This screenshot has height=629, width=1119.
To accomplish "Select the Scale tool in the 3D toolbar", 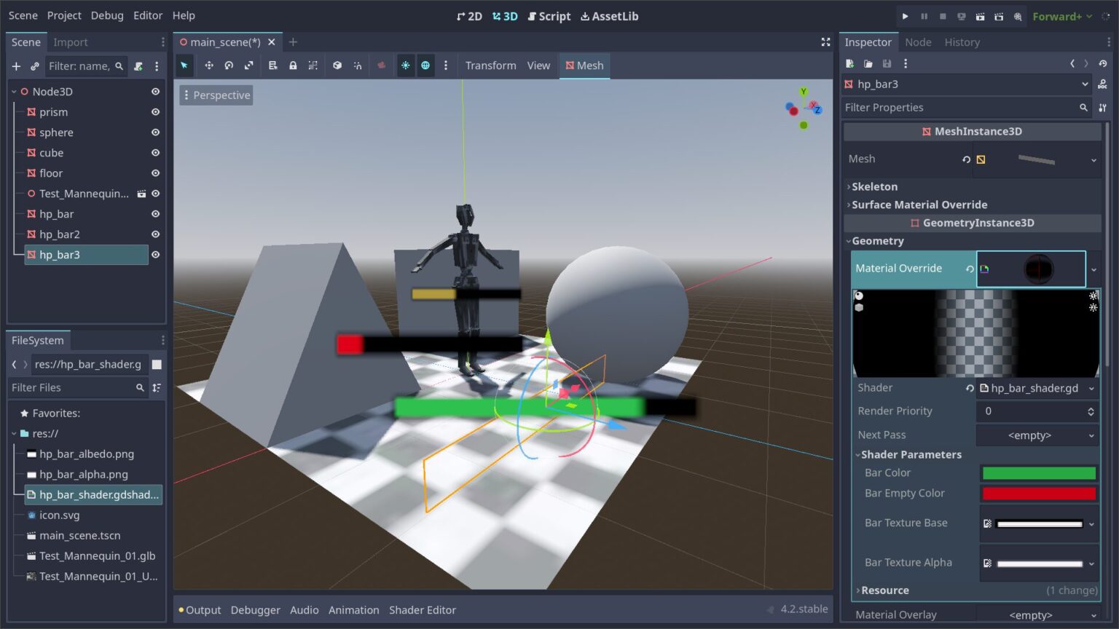I will click(248, 66).
